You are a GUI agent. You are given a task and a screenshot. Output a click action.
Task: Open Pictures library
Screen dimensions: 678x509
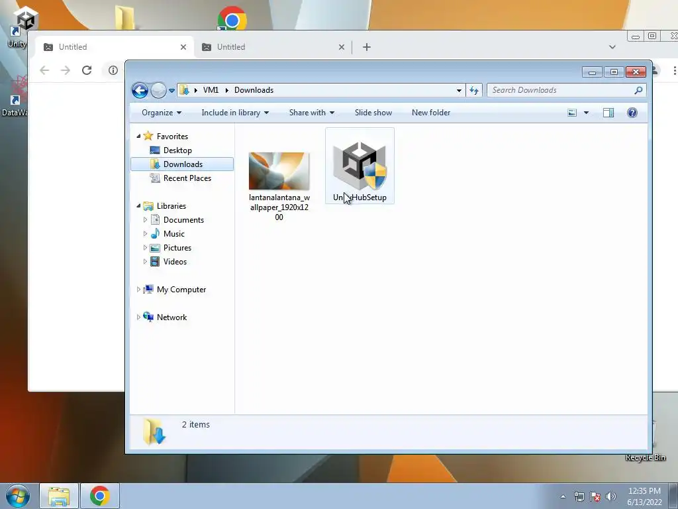pyautogui.click(x=177, y=248)
